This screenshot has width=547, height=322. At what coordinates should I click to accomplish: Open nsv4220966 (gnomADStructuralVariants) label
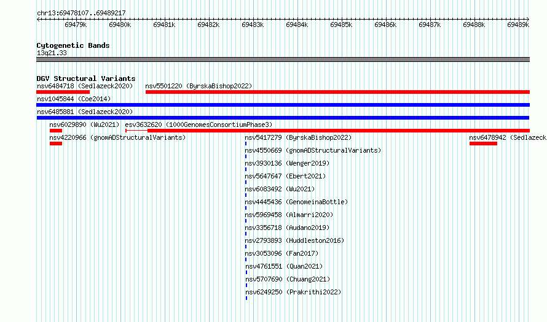pos(117,137)
